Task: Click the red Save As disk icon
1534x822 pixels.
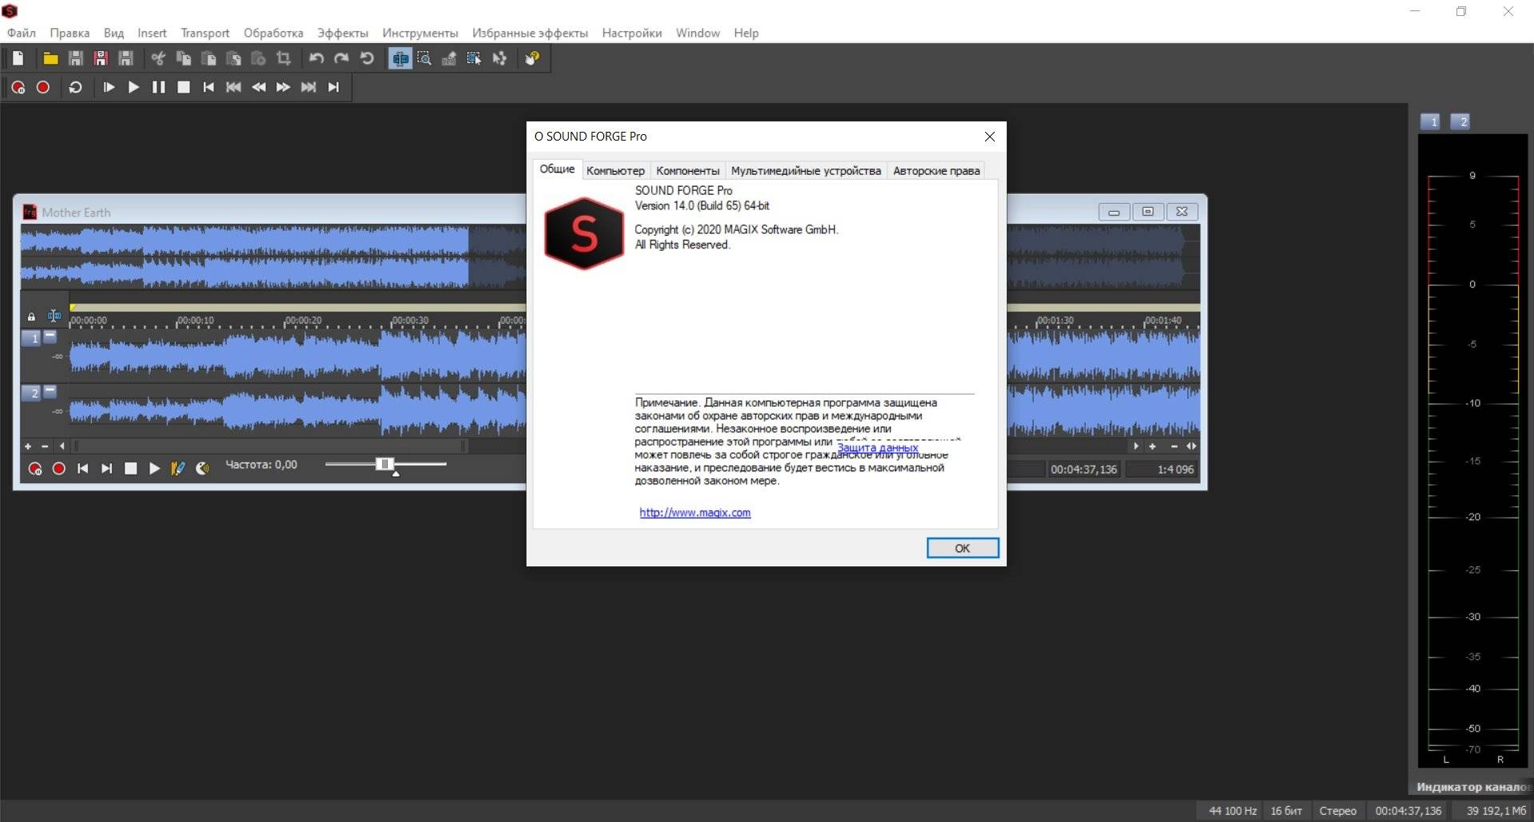Action: pos(101,58)
